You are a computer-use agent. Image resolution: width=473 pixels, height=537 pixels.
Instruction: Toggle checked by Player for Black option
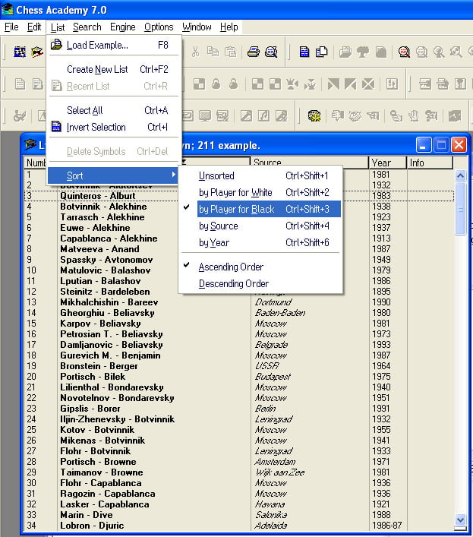pyautogui.click(x=261, y=209)
